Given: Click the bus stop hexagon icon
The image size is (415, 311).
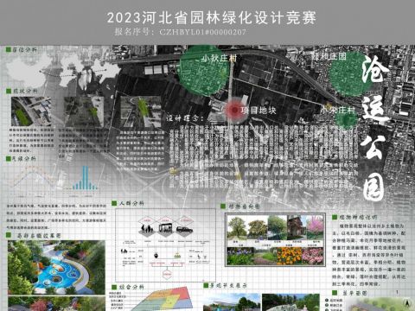Looking at the screenshot, I should click(x=166, y=226).
